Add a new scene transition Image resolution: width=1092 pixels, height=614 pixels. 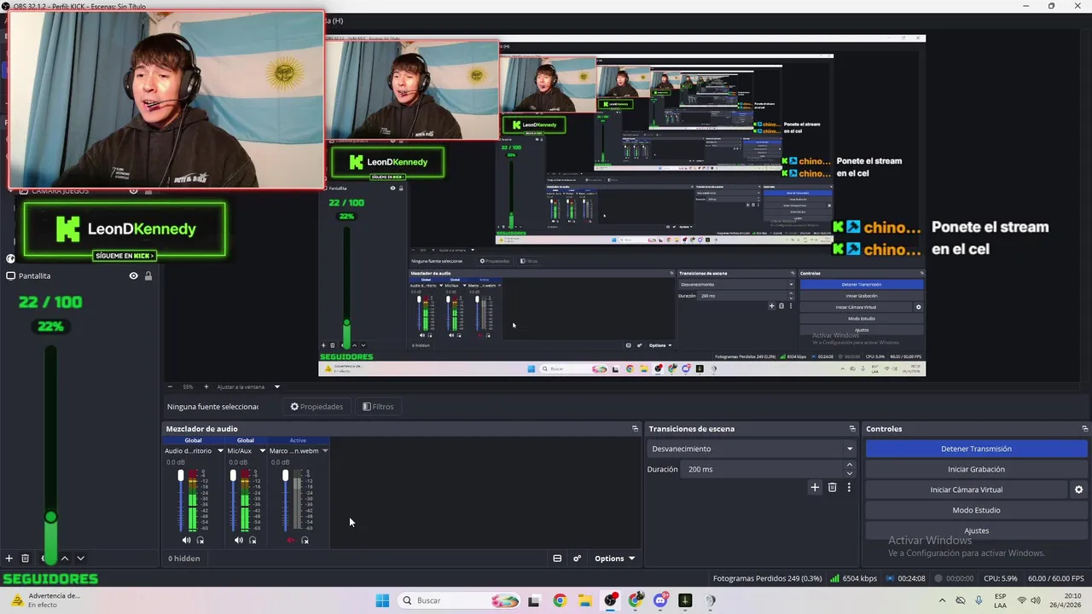pos(815,488)
